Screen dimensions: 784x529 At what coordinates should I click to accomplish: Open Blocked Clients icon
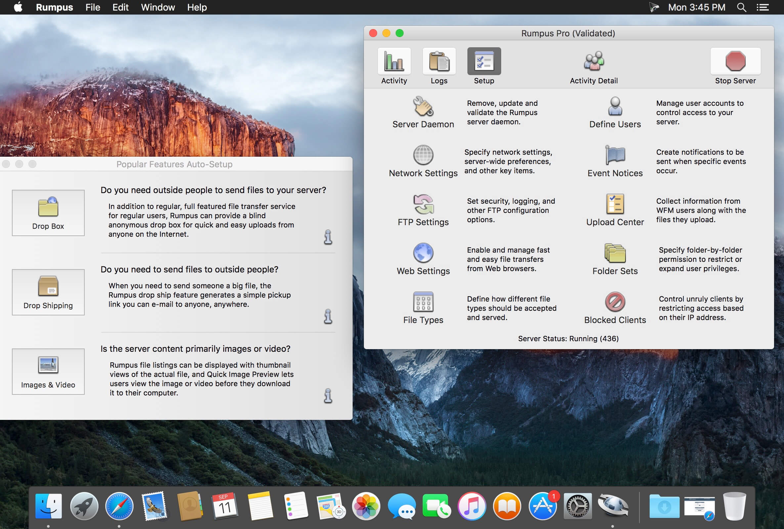click(x=615, y=302)
